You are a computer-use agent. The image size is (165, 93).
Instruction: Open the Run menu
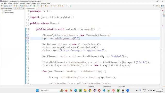click(x=38, y=4)
